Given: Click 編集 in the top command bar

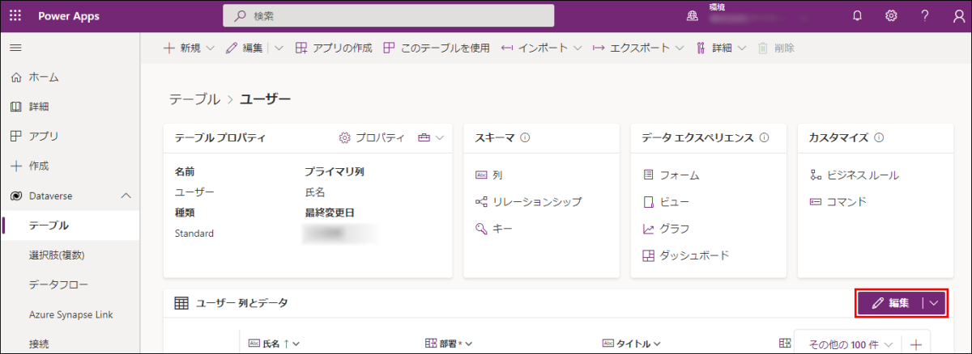Looking at the screenshot, I should [x=245, y=48].
